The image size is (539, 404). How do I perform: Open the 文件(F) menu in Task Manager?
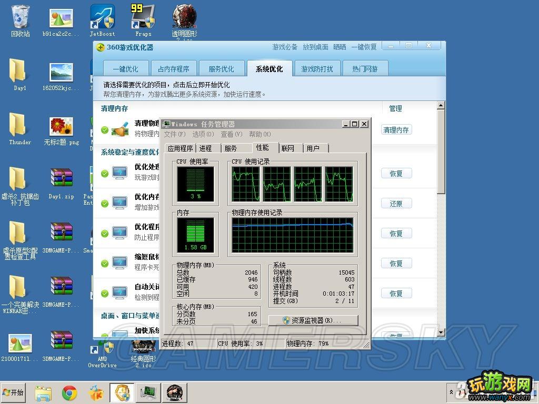[175, 134]
